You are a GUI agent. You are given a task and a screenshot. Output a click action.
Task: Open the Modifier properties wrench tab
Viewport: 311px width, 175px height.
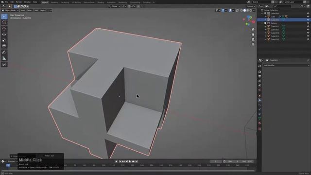click(259, 101)
